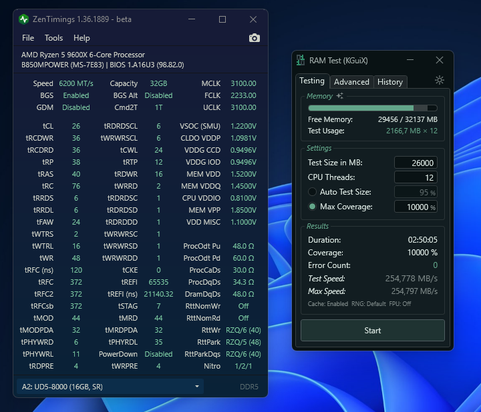
Task: Close the RAM Test window
Action: pyautogui.click(x=439, y=61)
